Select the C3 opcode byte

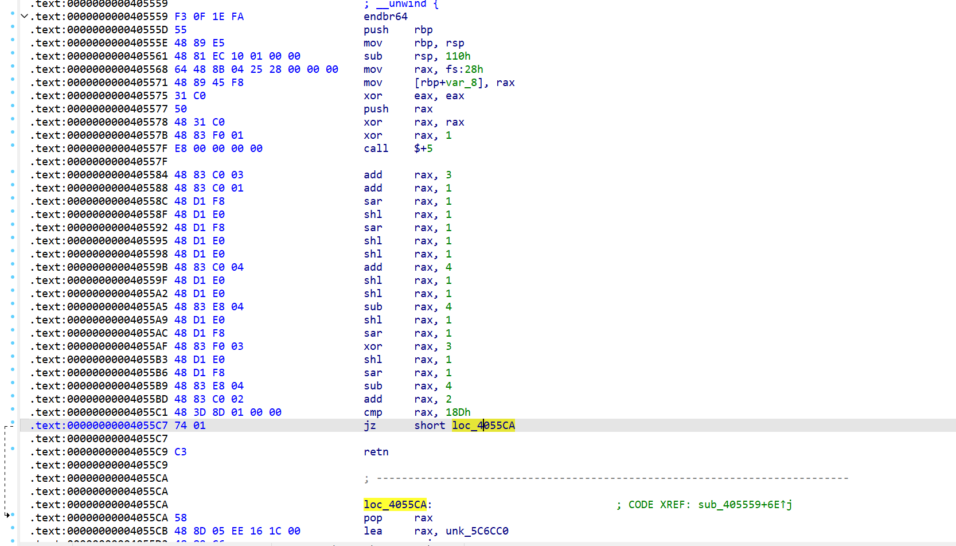tap(181, 451)
